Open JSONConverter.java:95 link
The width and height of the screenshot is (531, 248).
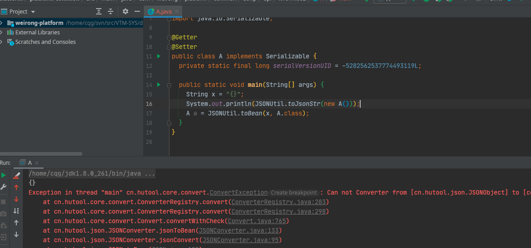pyautogui.click(x=240, y=240)
